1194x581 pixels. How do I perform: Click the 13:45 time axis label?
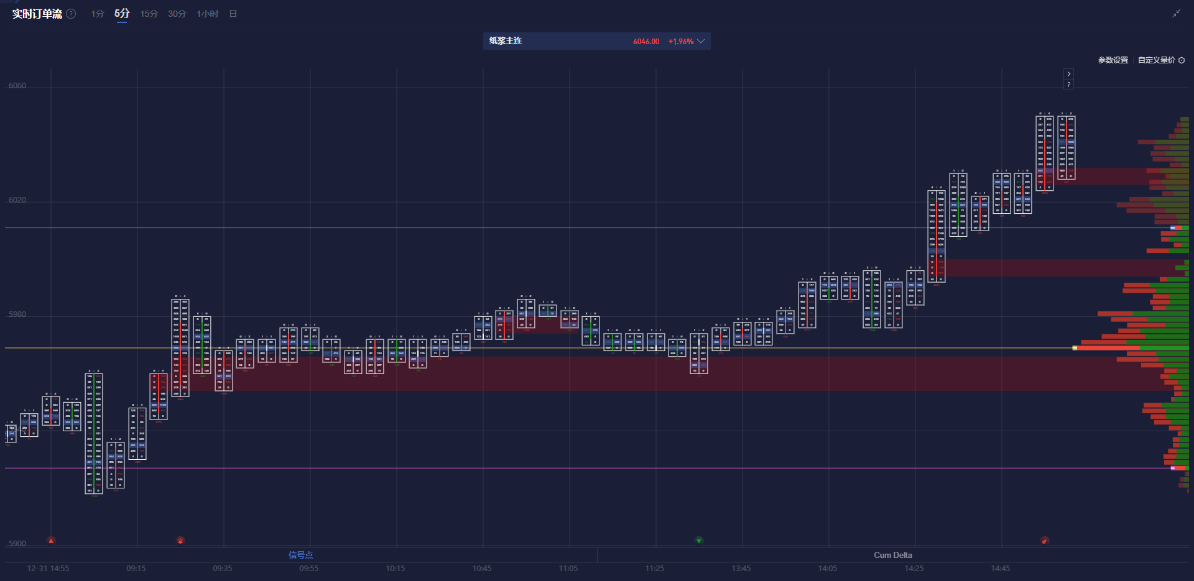click(x=741, y=569)
